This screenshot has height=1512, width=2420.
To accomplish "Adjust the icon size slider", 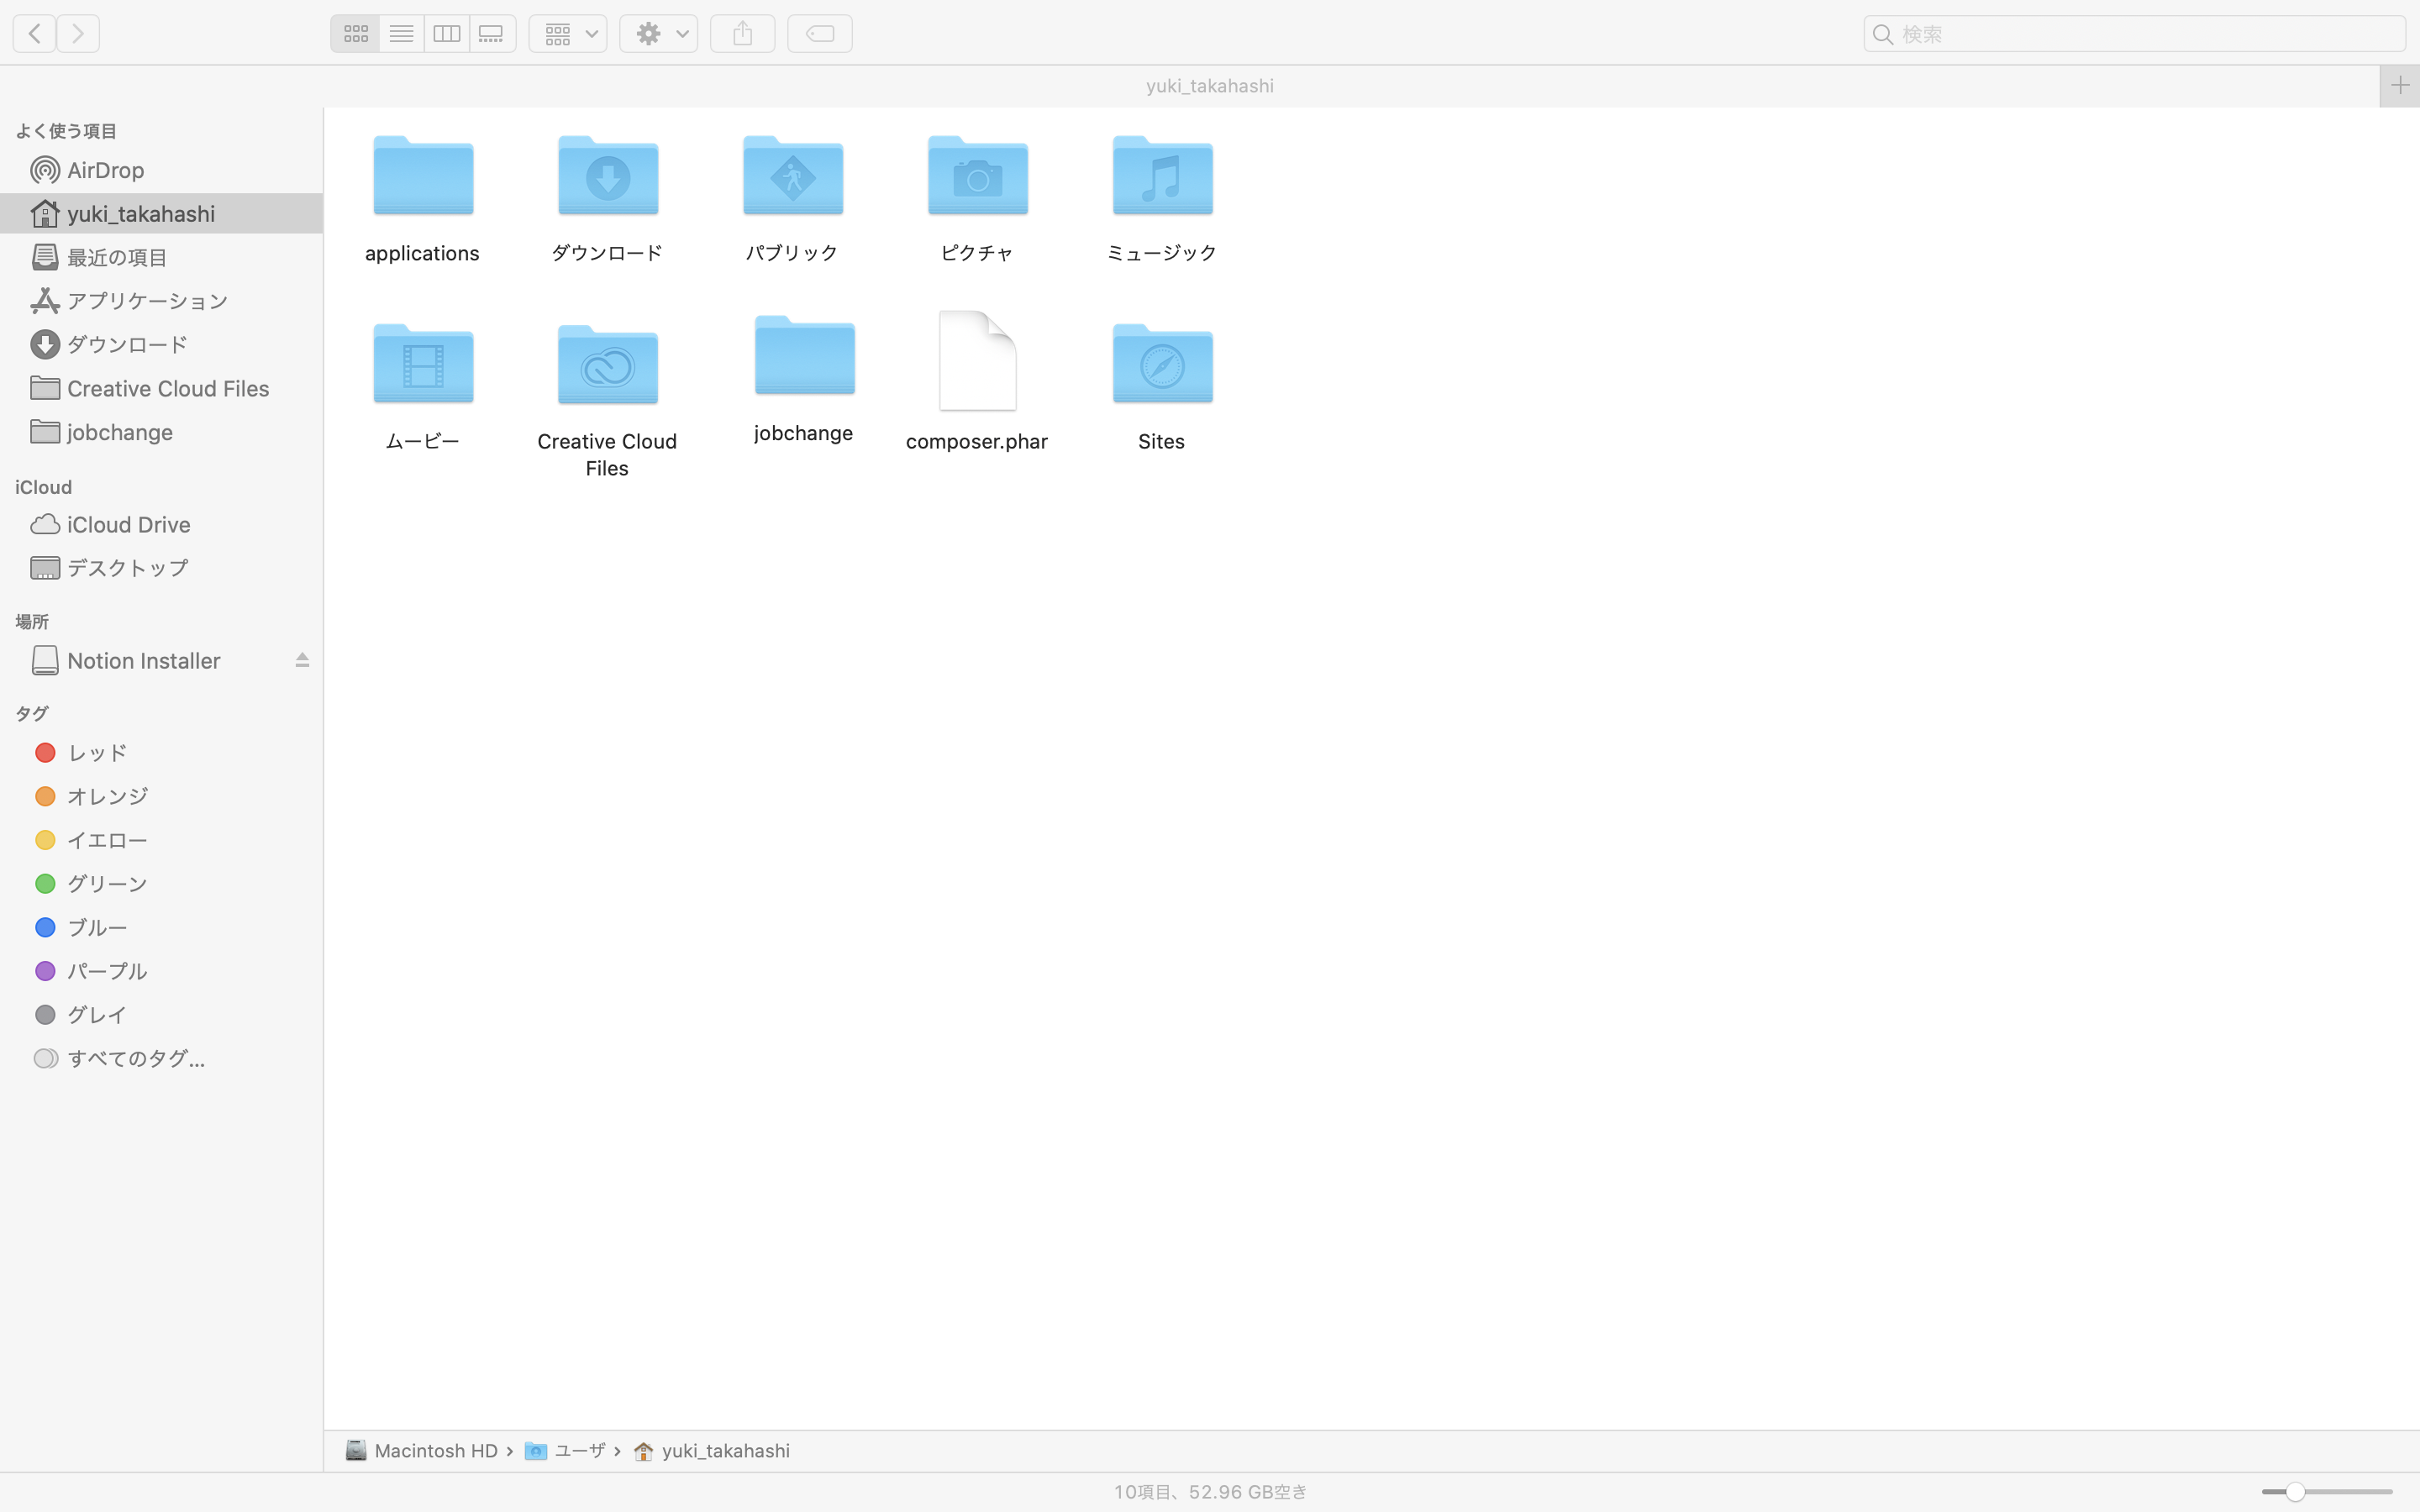I will (2326, 1491).
